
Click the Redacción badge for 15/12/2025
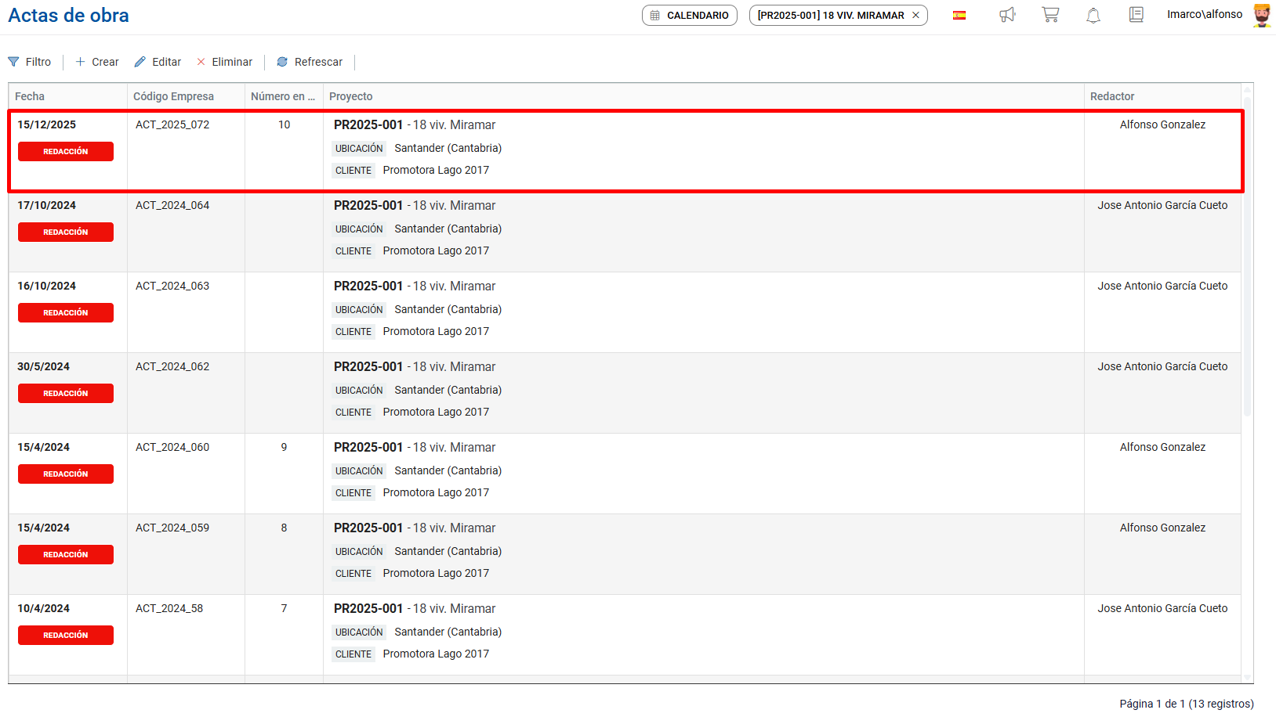(x=66, y=152)
